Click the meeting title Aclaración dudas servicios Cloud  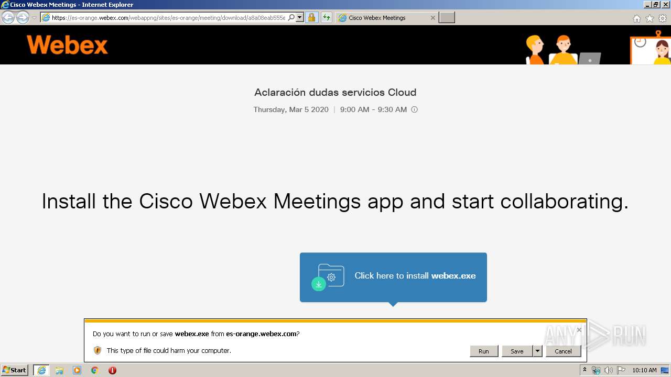tap(335, 93)
